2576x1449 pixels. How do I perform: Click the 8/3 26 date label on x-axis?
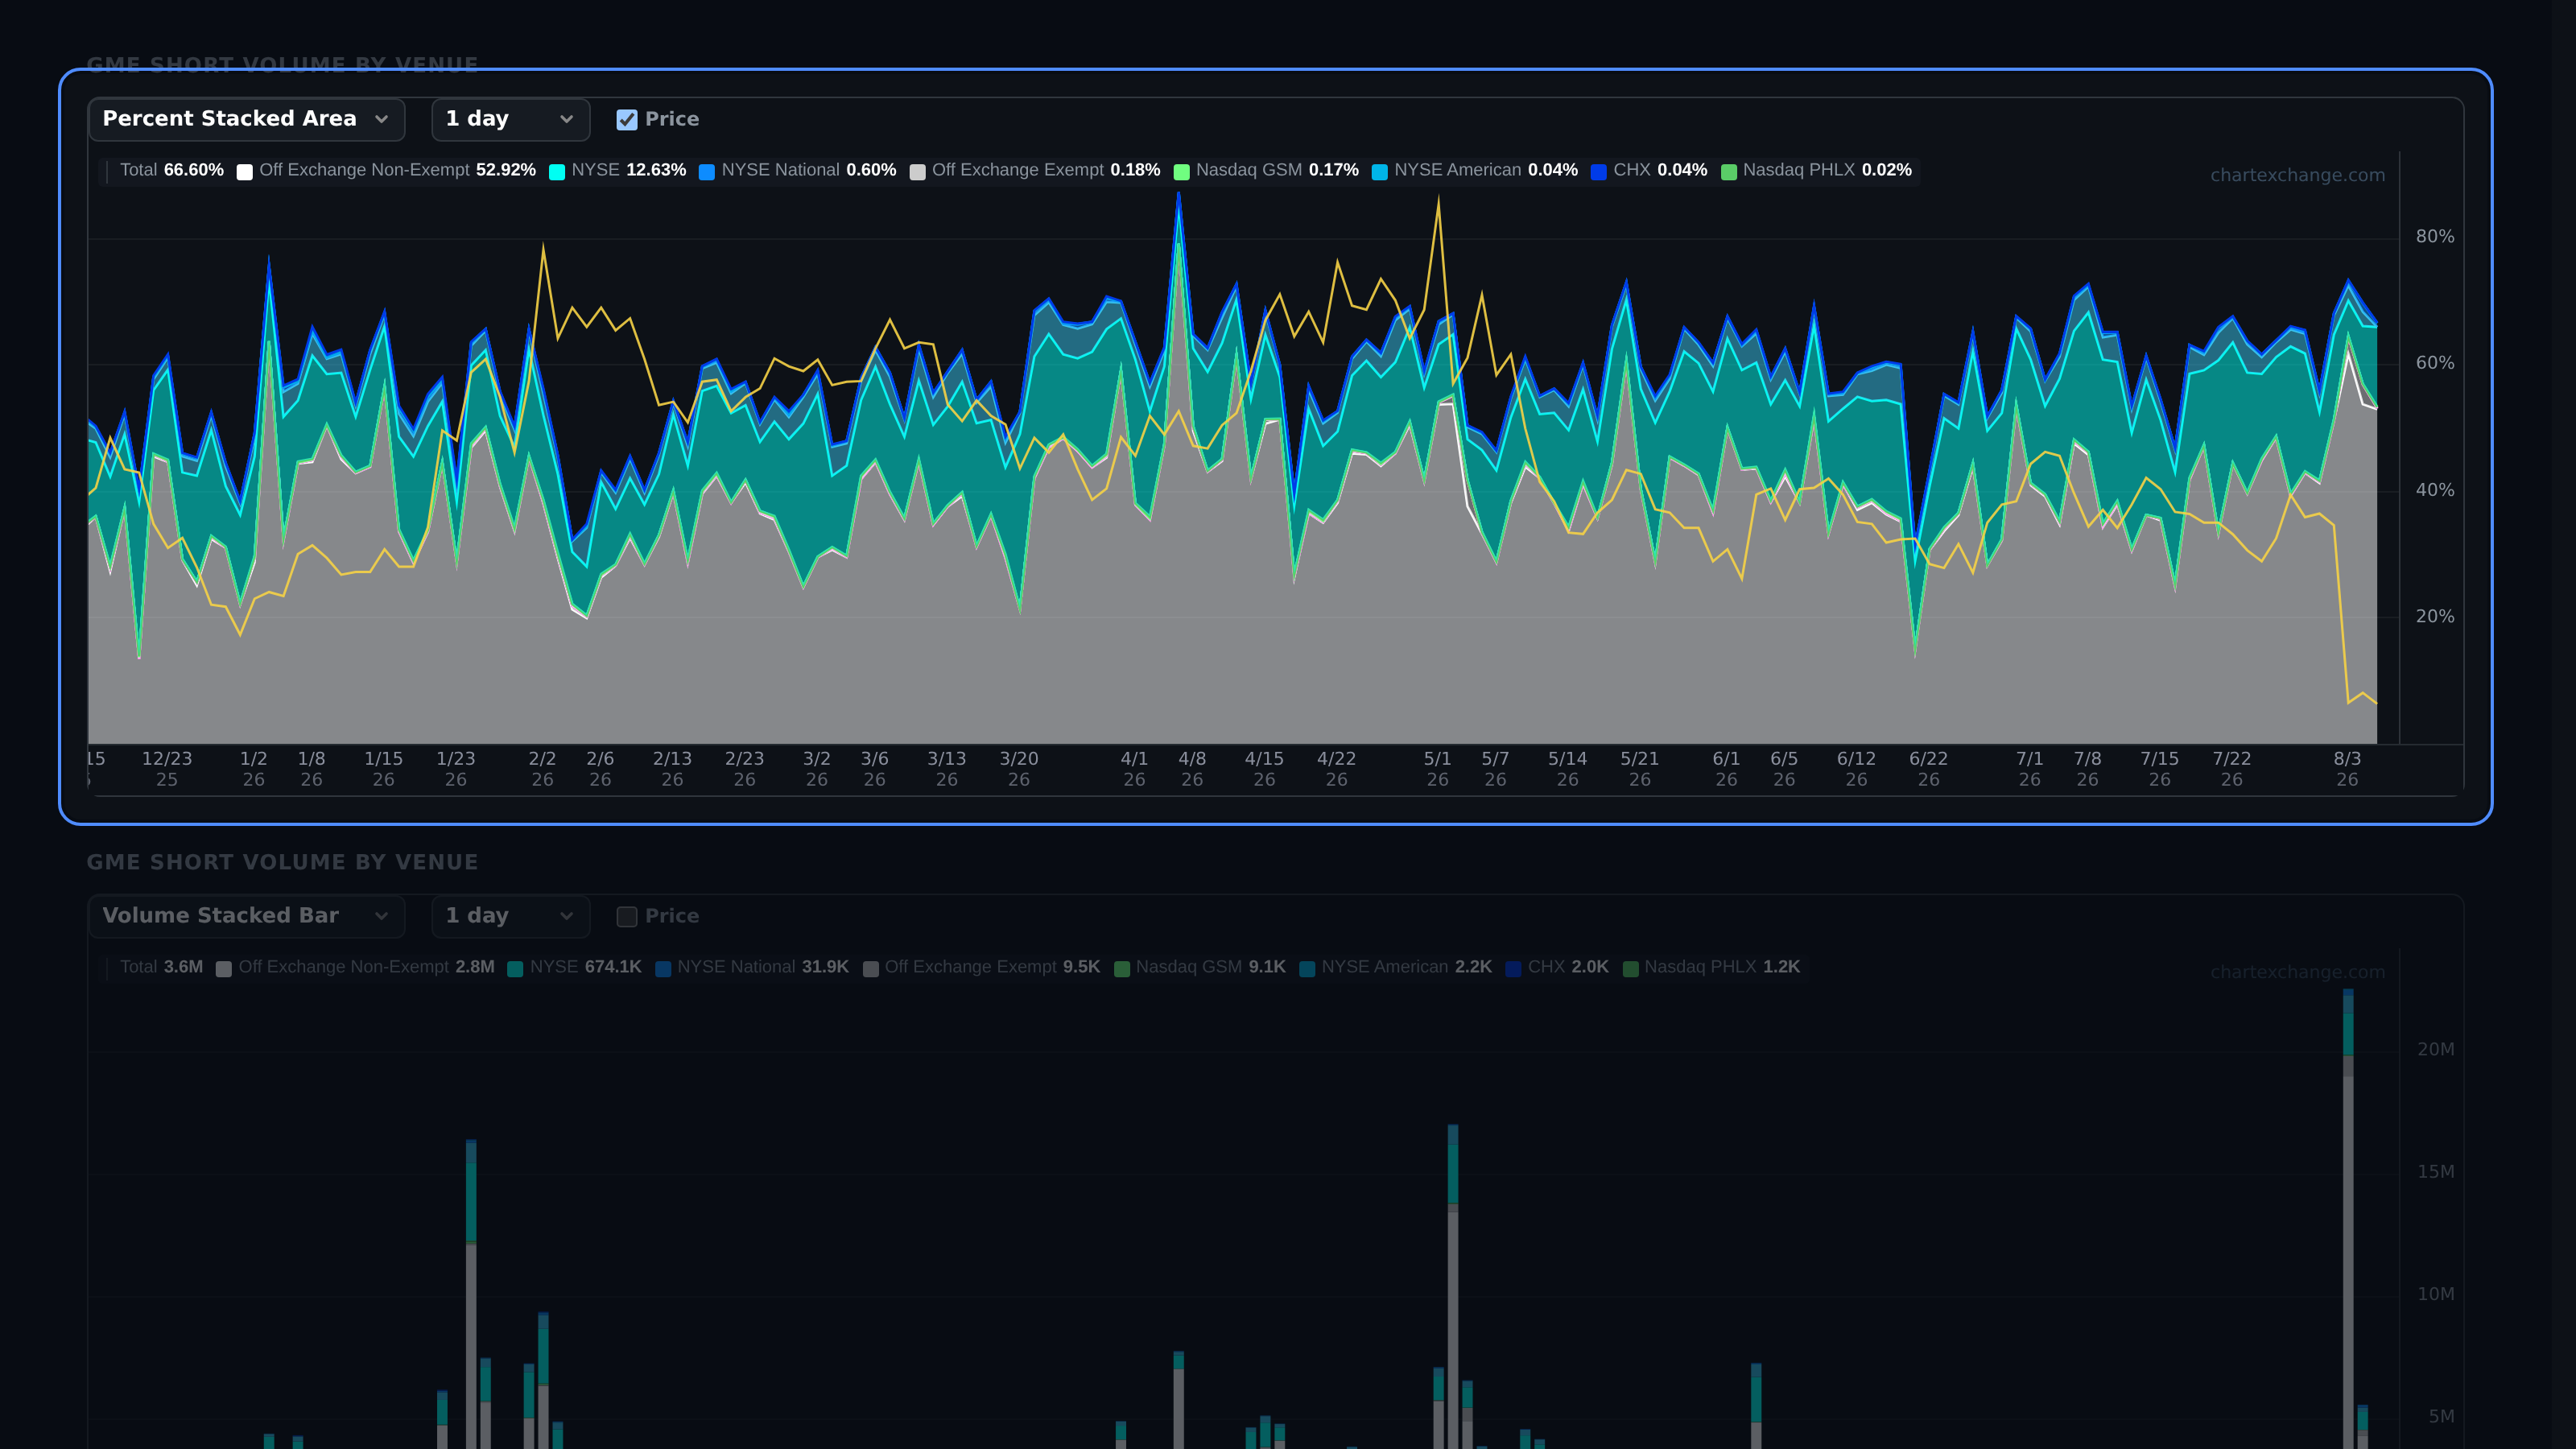[x=2347, y=769]
